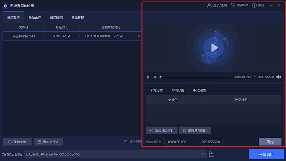Open the 帮助 help menu

pos(258,5)
